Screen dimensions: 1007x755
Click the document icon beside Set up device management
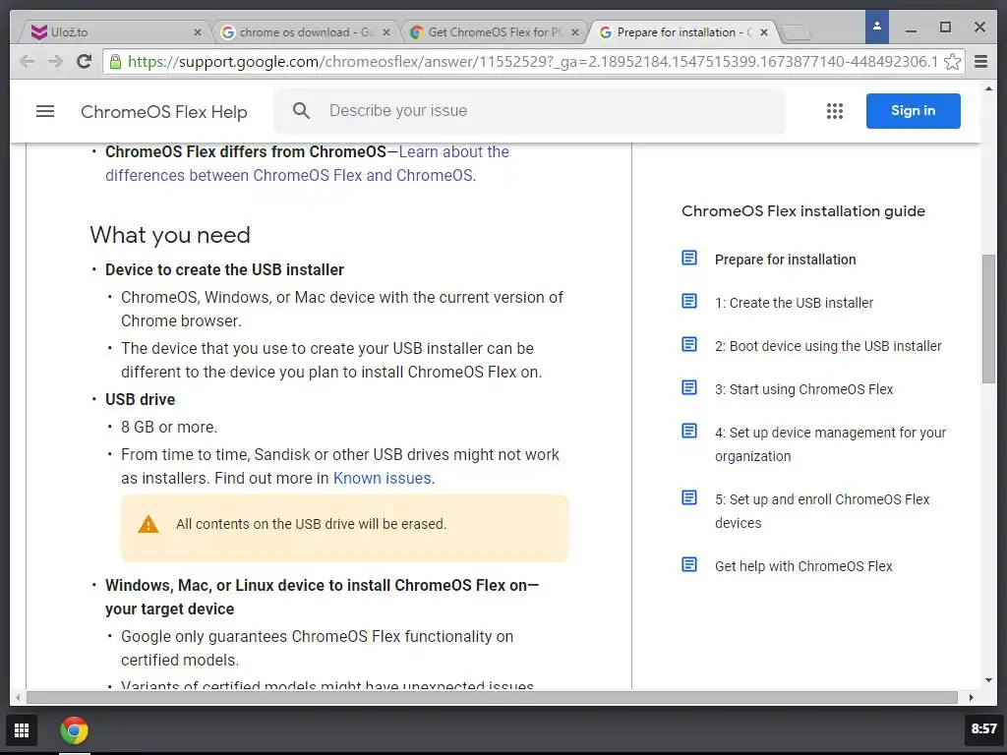[x=689, y=431]
